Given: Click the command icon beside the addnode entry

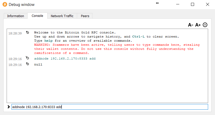Looking at the screenshot, I should click(27, 58).
